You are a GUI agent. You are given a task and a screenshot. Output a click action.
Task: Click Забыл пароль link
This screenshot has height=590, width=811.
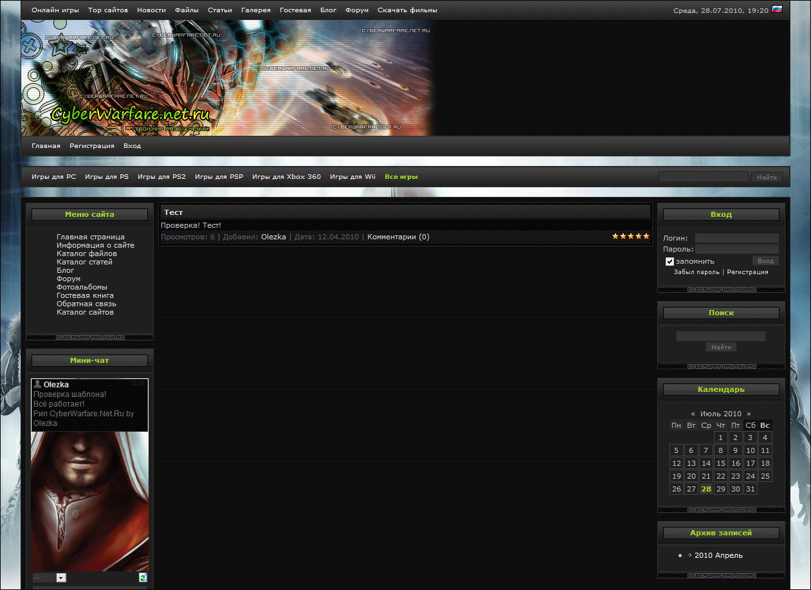(x=697, y=272)
